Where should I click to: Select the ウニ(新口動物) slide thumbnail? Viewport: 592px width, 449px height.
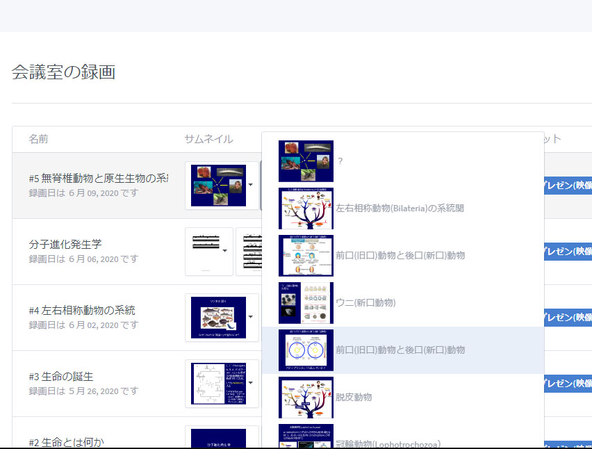tap(306, 303)
